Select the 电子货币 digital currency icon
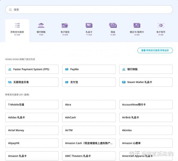The image size is (178, 161). point(161,25)
